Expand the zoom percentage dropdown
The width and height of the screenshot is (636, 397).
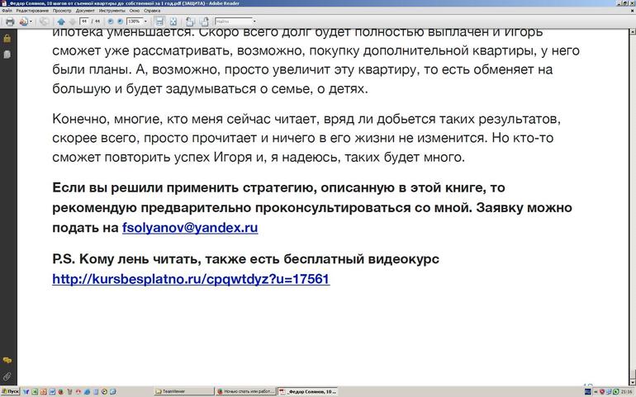coord(146,21)
